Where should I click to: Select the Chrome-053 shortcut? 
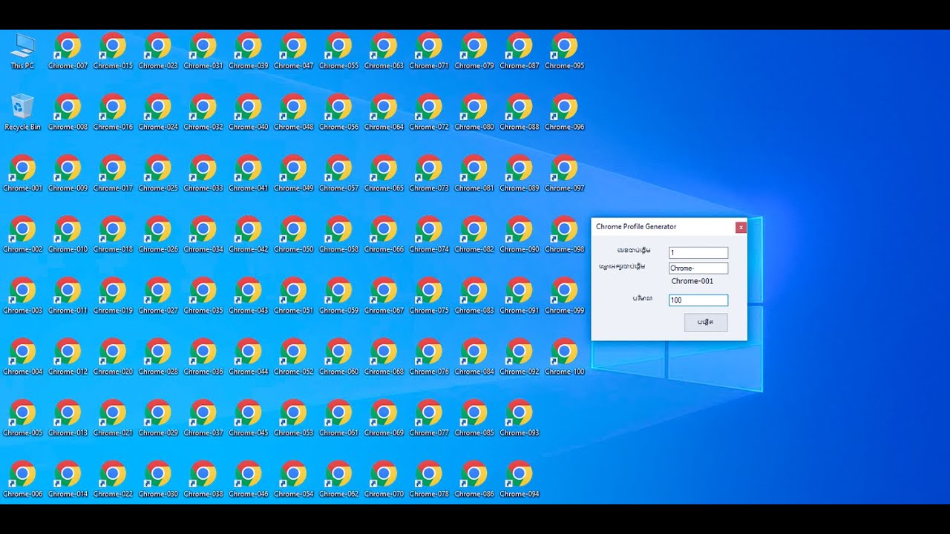294,418
